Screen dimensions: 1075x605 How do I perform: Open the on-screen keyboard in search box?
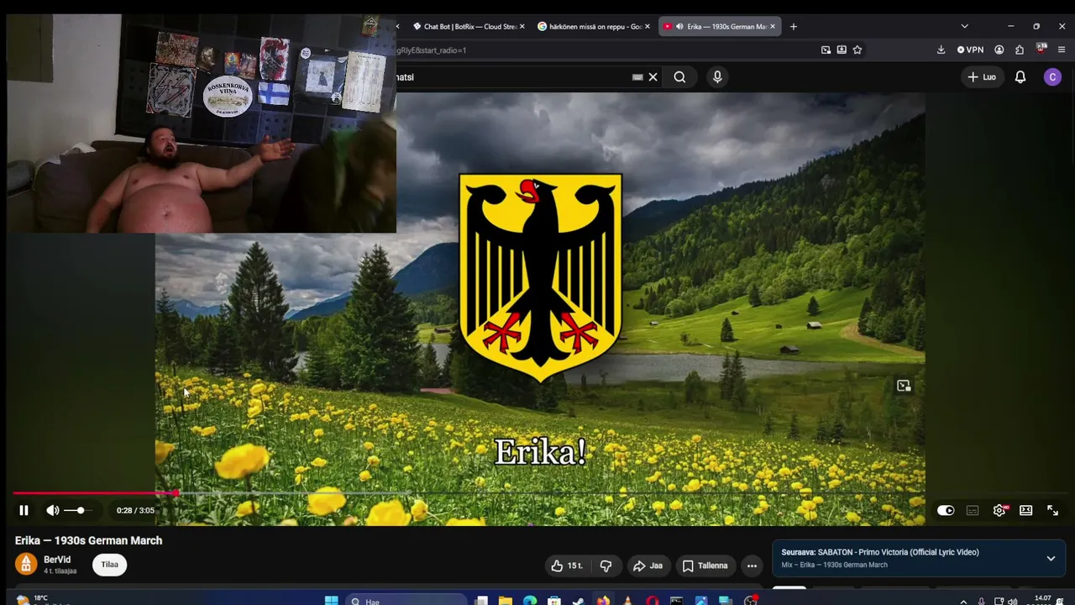[x=637, y=77]
